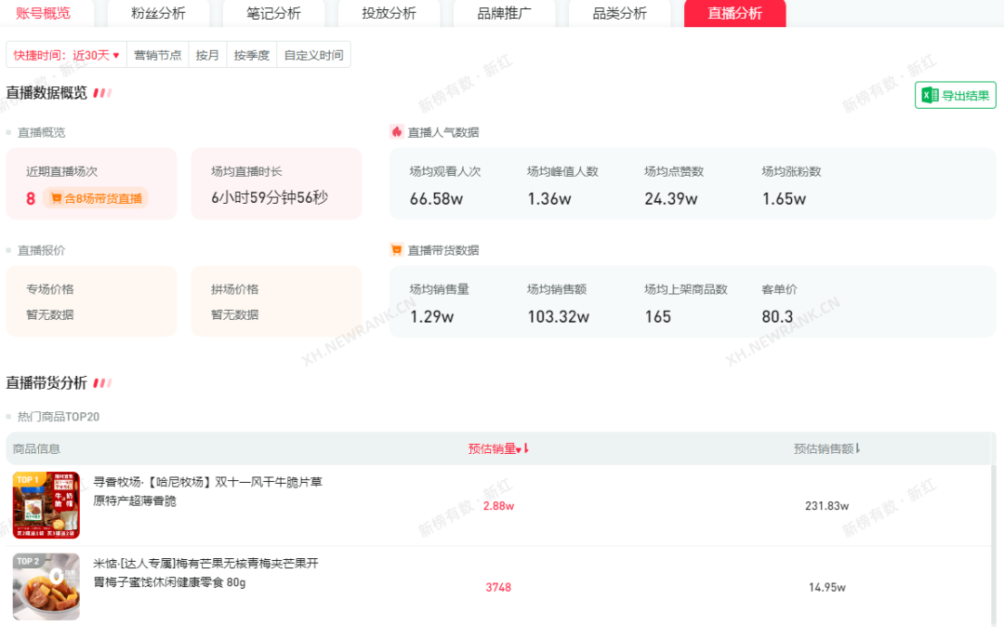1004x627 pixels.
Task: Switch to the 粉丝分析 tab
Action: click(158, 13)
